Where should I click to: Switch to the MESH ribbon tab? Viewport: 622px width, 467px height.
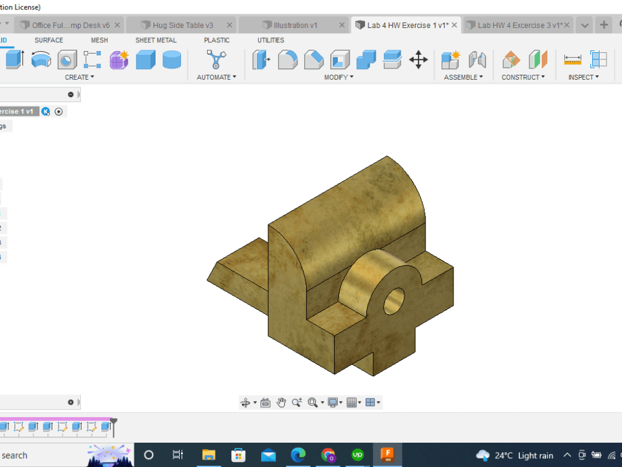point(99,40)
